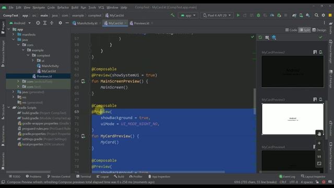The width and height of the screenshot is (334, 188).
Task: Open Device Manager icon in main toolbar
Action: pos(301,15)
